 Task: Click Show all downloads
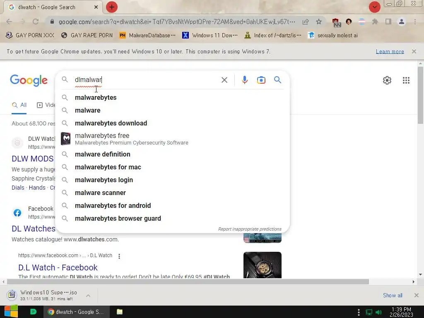393,295
